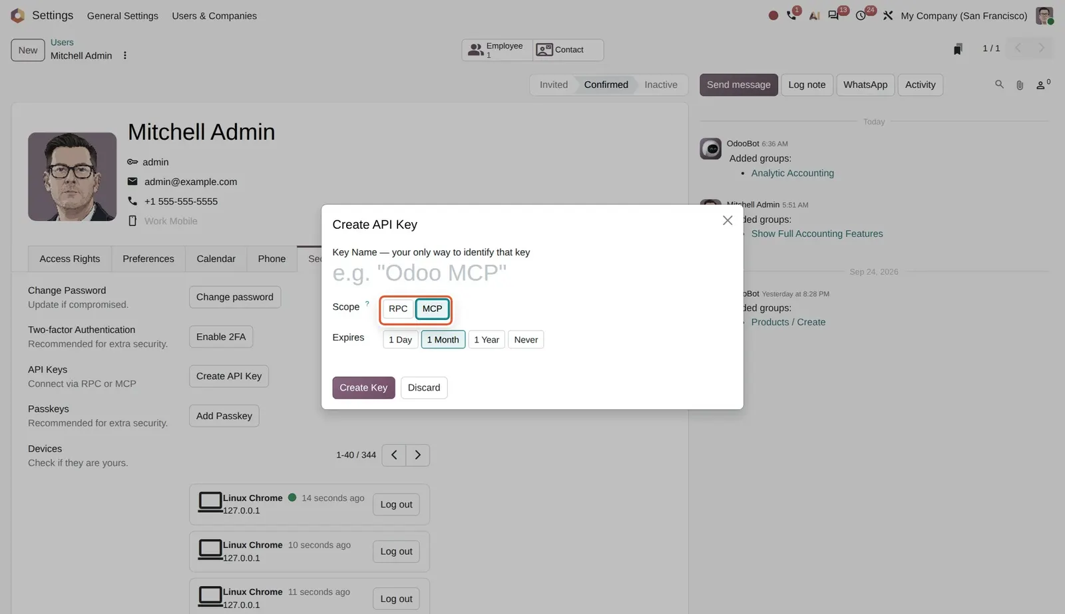This screenshot has width=1065, height=614.
Task: Click the purple Create Key button
Action: [363, 388]
